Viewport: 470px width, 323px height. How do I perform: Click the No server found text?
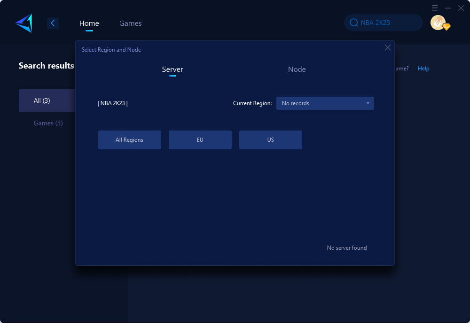[x=347, y=248]
